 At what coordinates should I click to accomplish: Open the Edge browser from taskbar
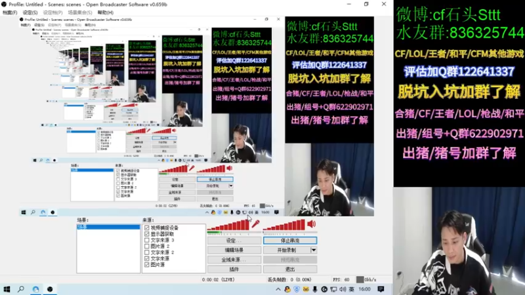click(36, 289)
